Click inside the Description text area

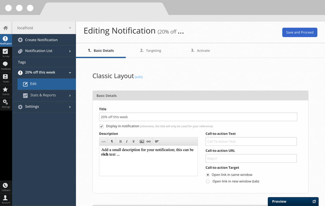pyautogui.click(x=148, y=161)
